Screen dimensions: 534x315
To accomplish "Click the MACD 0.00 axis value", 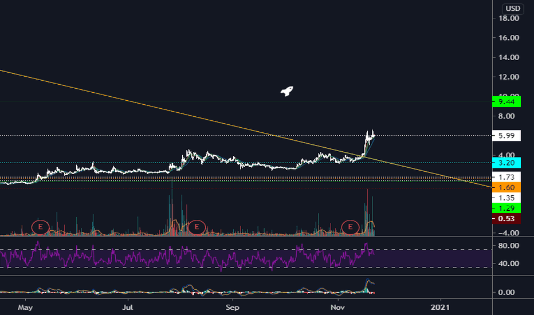I will coord(506,292).
